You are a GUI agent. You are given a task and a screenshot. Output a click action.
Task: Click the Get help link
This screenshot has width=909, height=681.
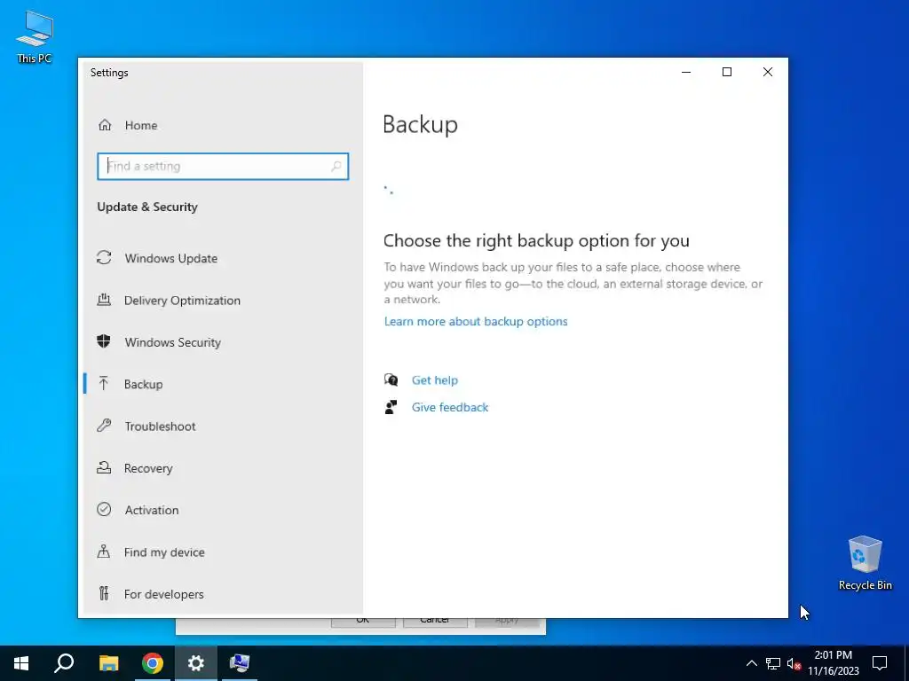pyautogui.click(x=435, y=380)
